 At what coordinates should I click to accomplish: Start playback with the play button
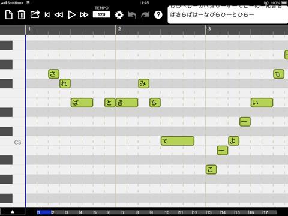71,15
